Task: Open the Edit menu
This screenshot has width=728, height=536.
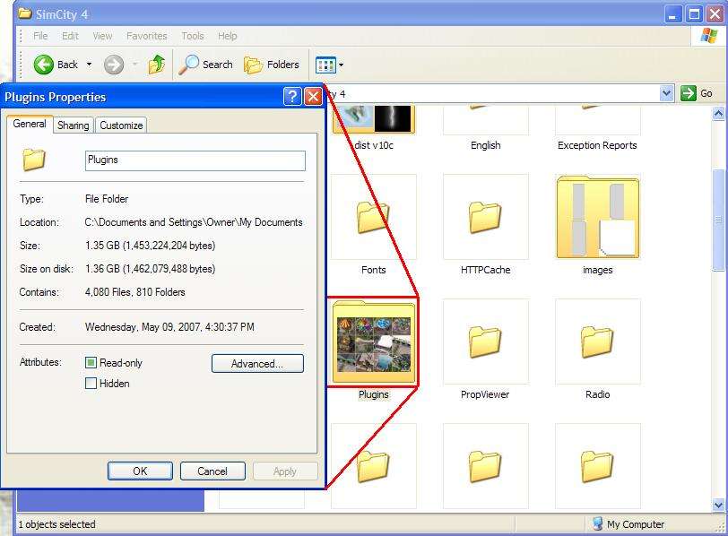Action: pos(70,36)
